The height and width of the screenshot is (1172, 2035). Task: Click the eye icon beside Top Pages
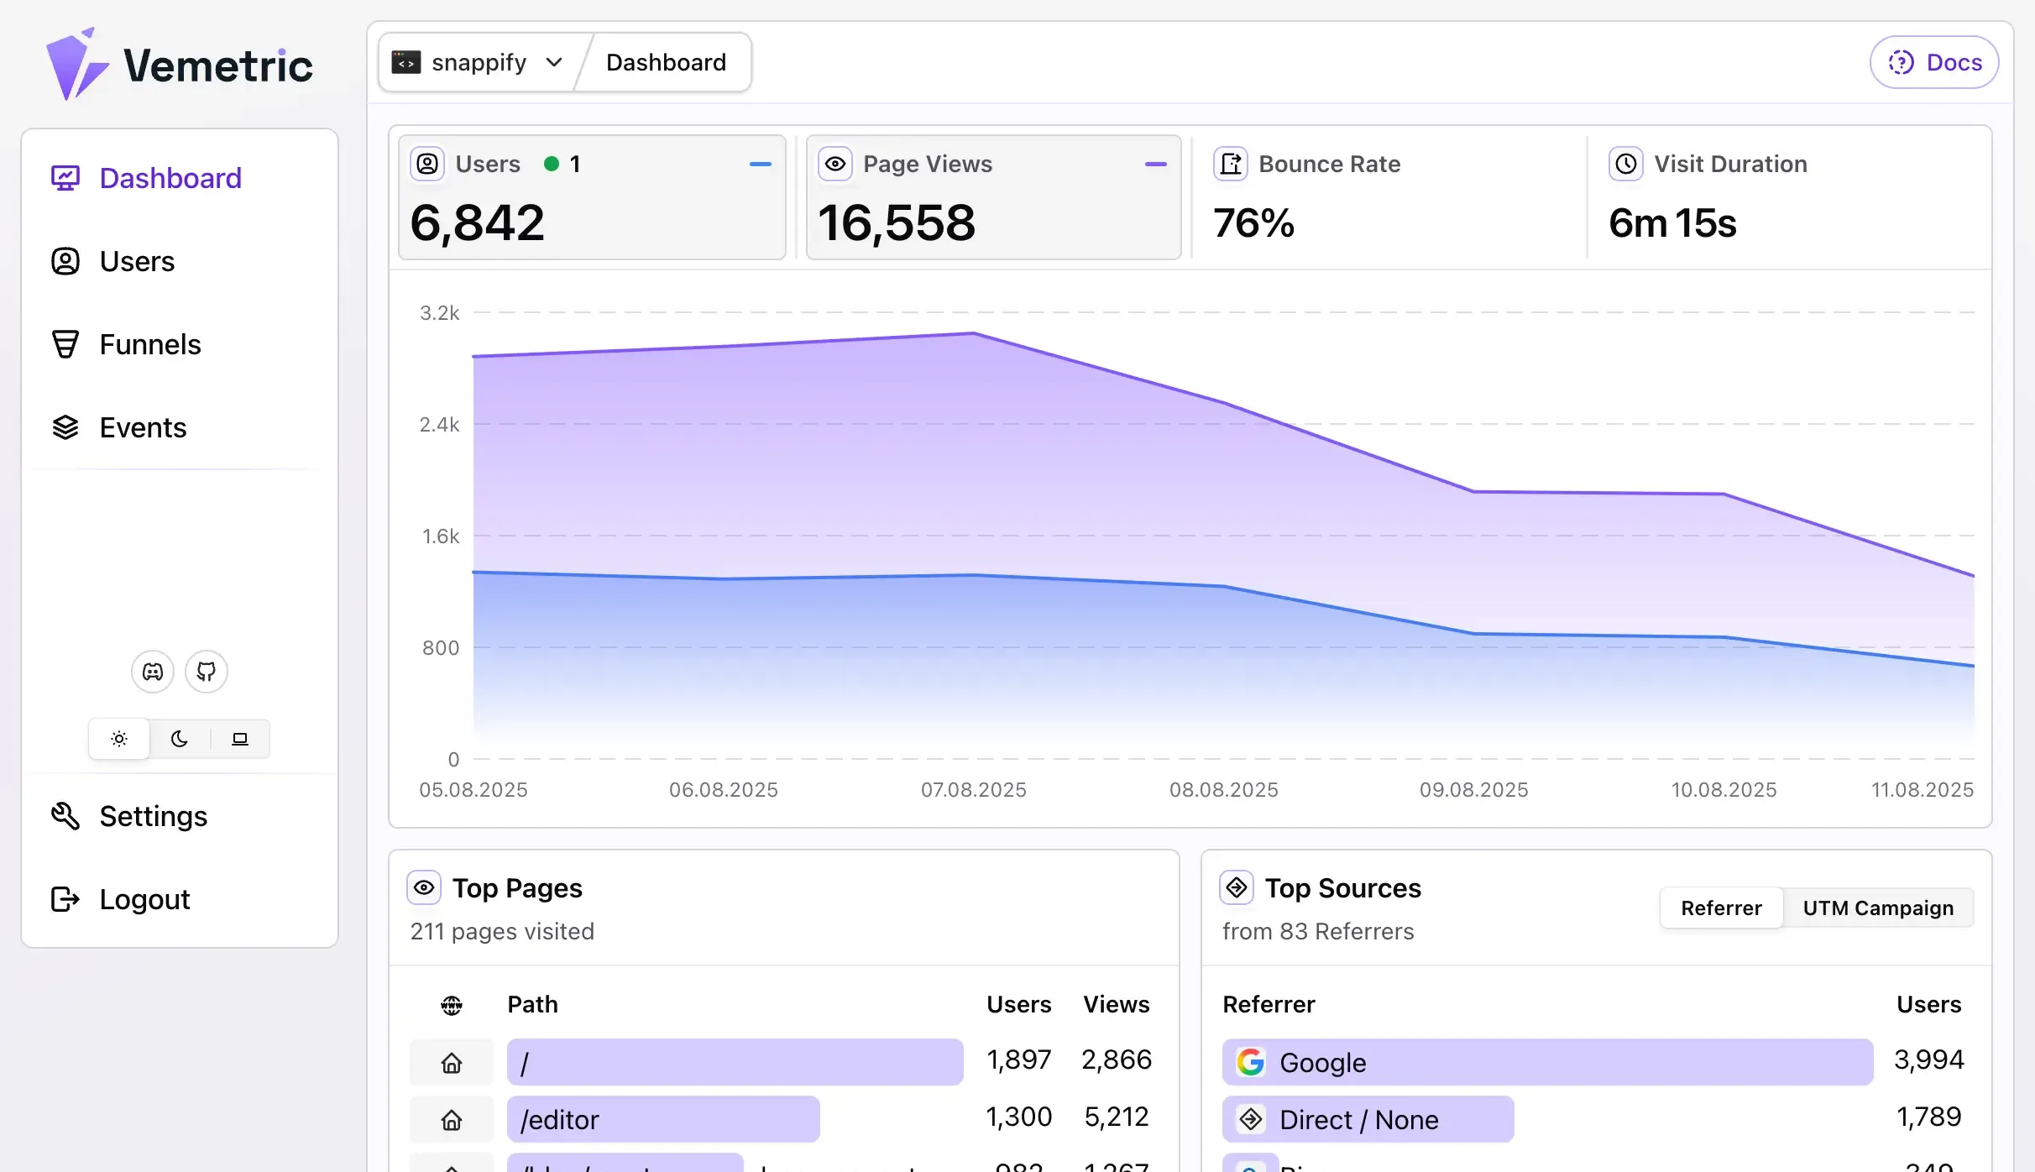click(424, 887)
